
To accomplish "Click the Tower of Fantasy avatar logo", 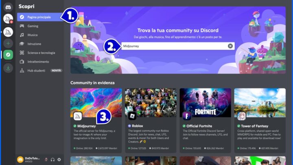I will (241, 116).
